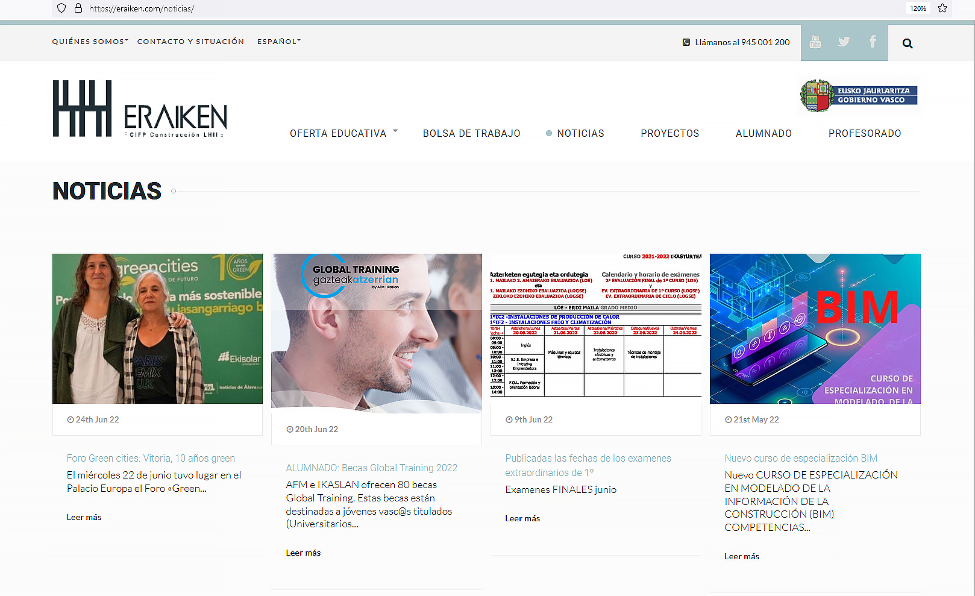Click AFM e IKASLAN ofrecen 80 becas excerpt
Viewport: 975px width, 596px height.
coord(369,504)
